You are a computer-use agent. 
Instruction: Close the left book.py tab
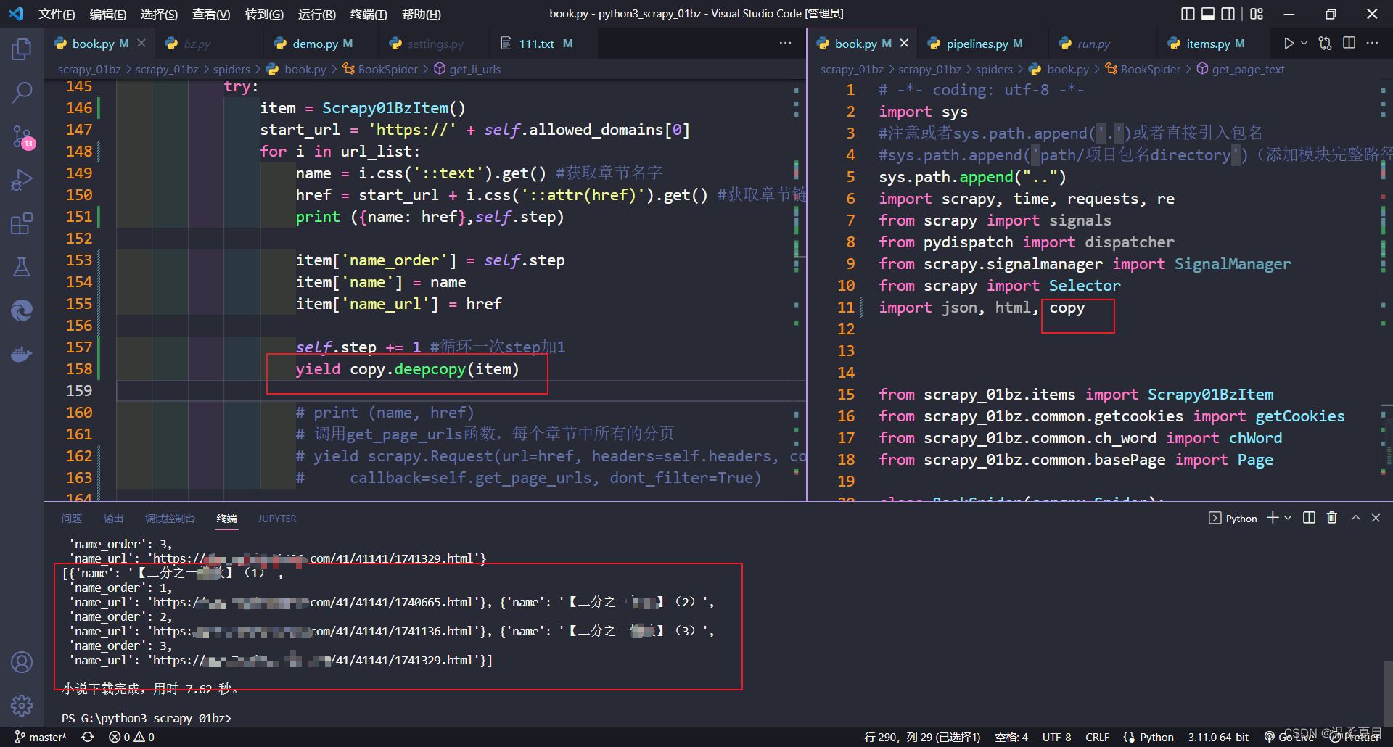coord(141,44)
